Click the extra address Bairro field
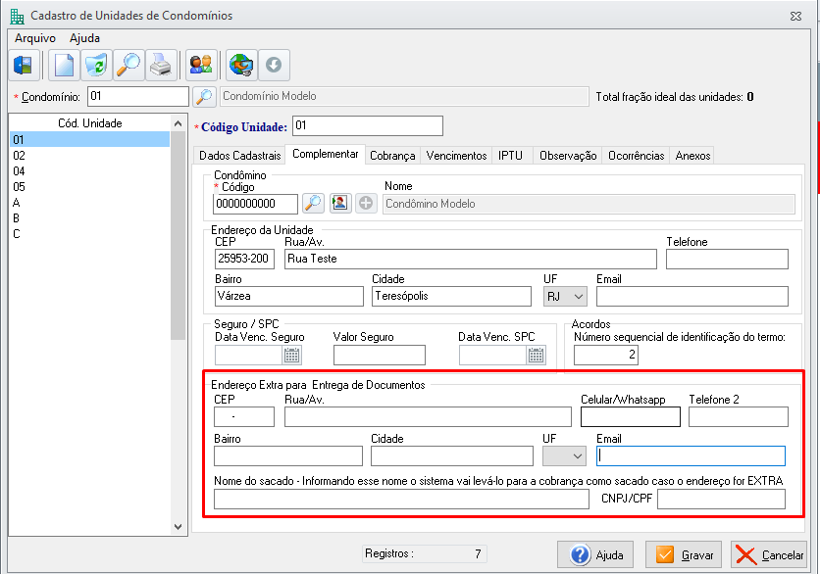This screenshot has height=574, width=820. pyautogui.click(x=288, y=455)
